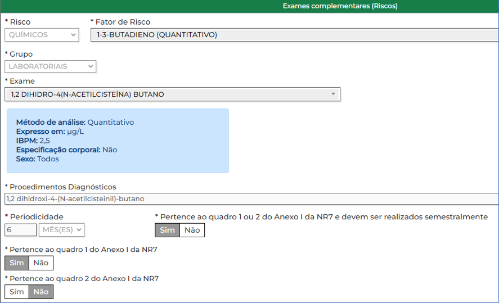Screen dimensions: 499x303
Task: Set quadro 2 do Anexo I to Sim
Action: pyautogui.click(x=17, y=292)
